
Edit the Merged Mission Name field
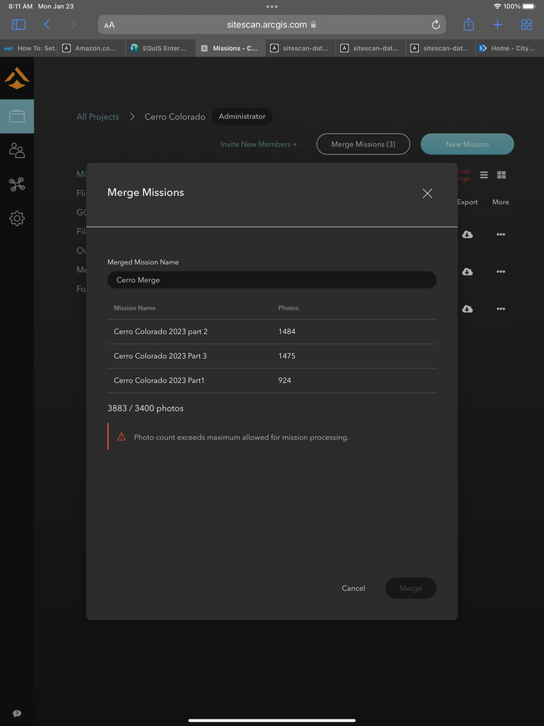[272, 280]
